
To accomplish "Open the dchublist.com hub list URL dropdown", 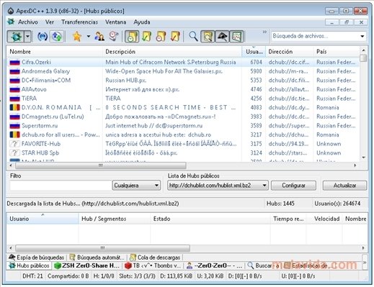I will point(218,186).
